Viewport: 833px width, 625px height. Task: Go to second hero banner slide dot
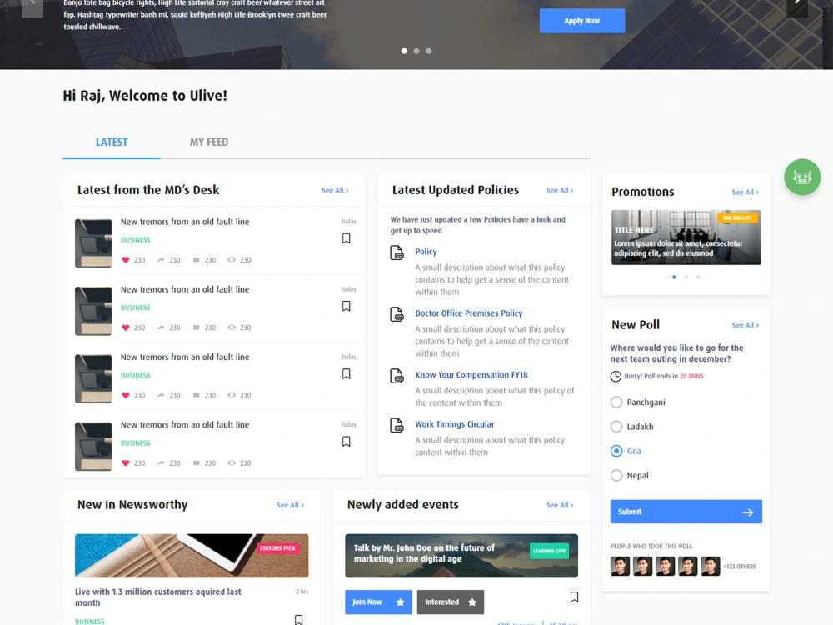(x=416, y=51)
